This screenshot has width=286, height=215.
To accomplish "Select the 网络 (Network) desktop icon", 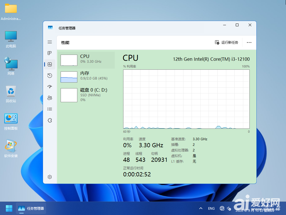I will point(11,66).
